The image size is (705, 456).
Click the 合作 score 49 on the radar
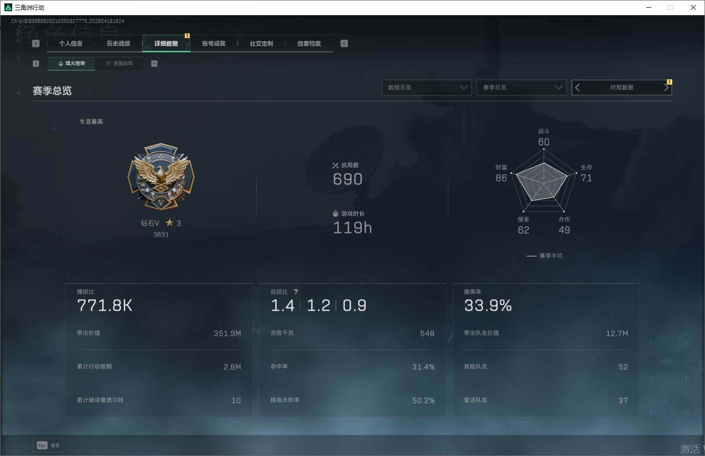coord(564,230)
